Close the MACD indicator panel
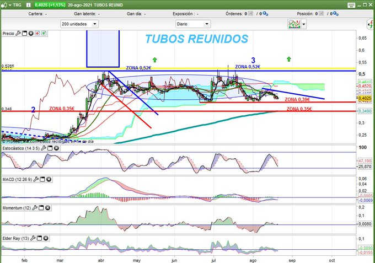 49,179
